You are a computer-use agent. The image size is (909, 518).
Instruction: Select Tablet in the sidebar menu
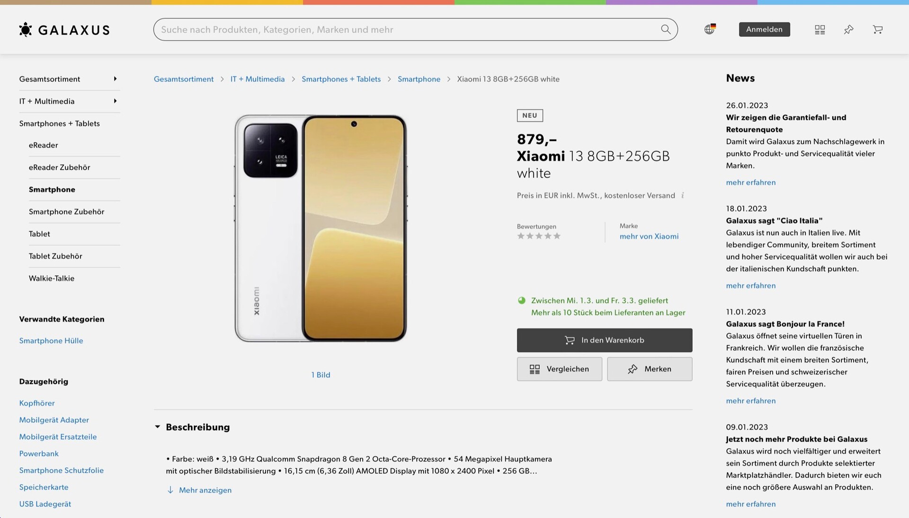point(39,234)
